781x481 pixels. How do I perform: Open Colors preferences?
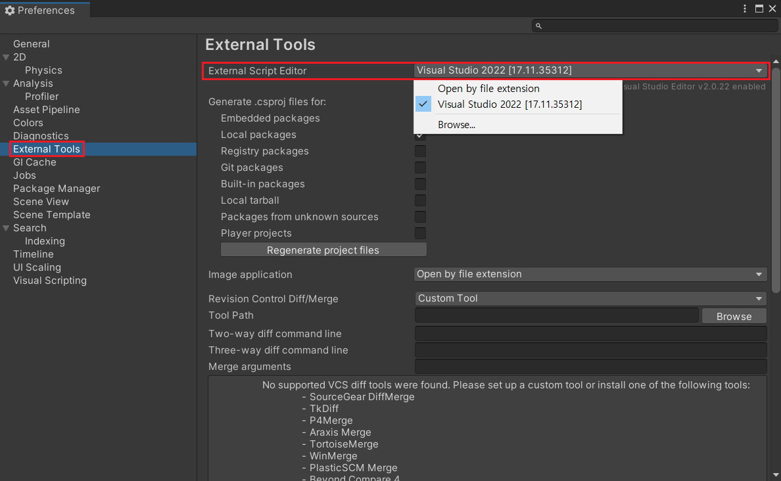(28, 122)
